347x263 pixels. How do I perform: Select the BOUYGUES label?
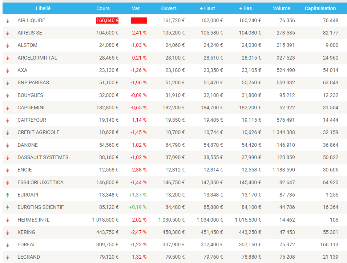pos(30,95)
